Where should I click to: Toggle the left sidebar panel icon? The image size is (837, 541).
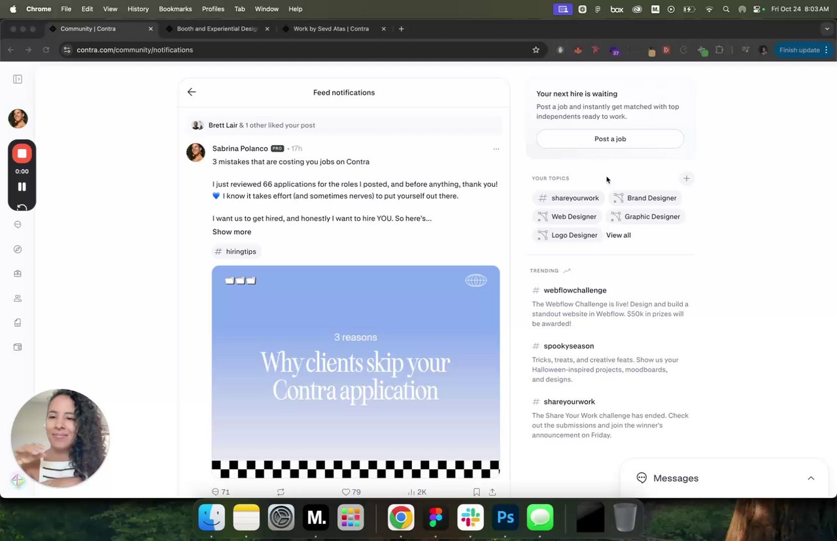click(18, 79)
